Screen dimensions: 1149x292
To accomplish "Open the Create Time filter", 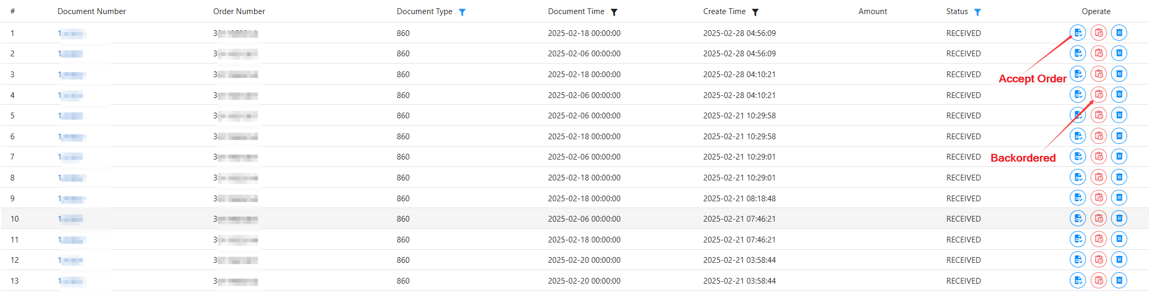I will coord(755,12).
